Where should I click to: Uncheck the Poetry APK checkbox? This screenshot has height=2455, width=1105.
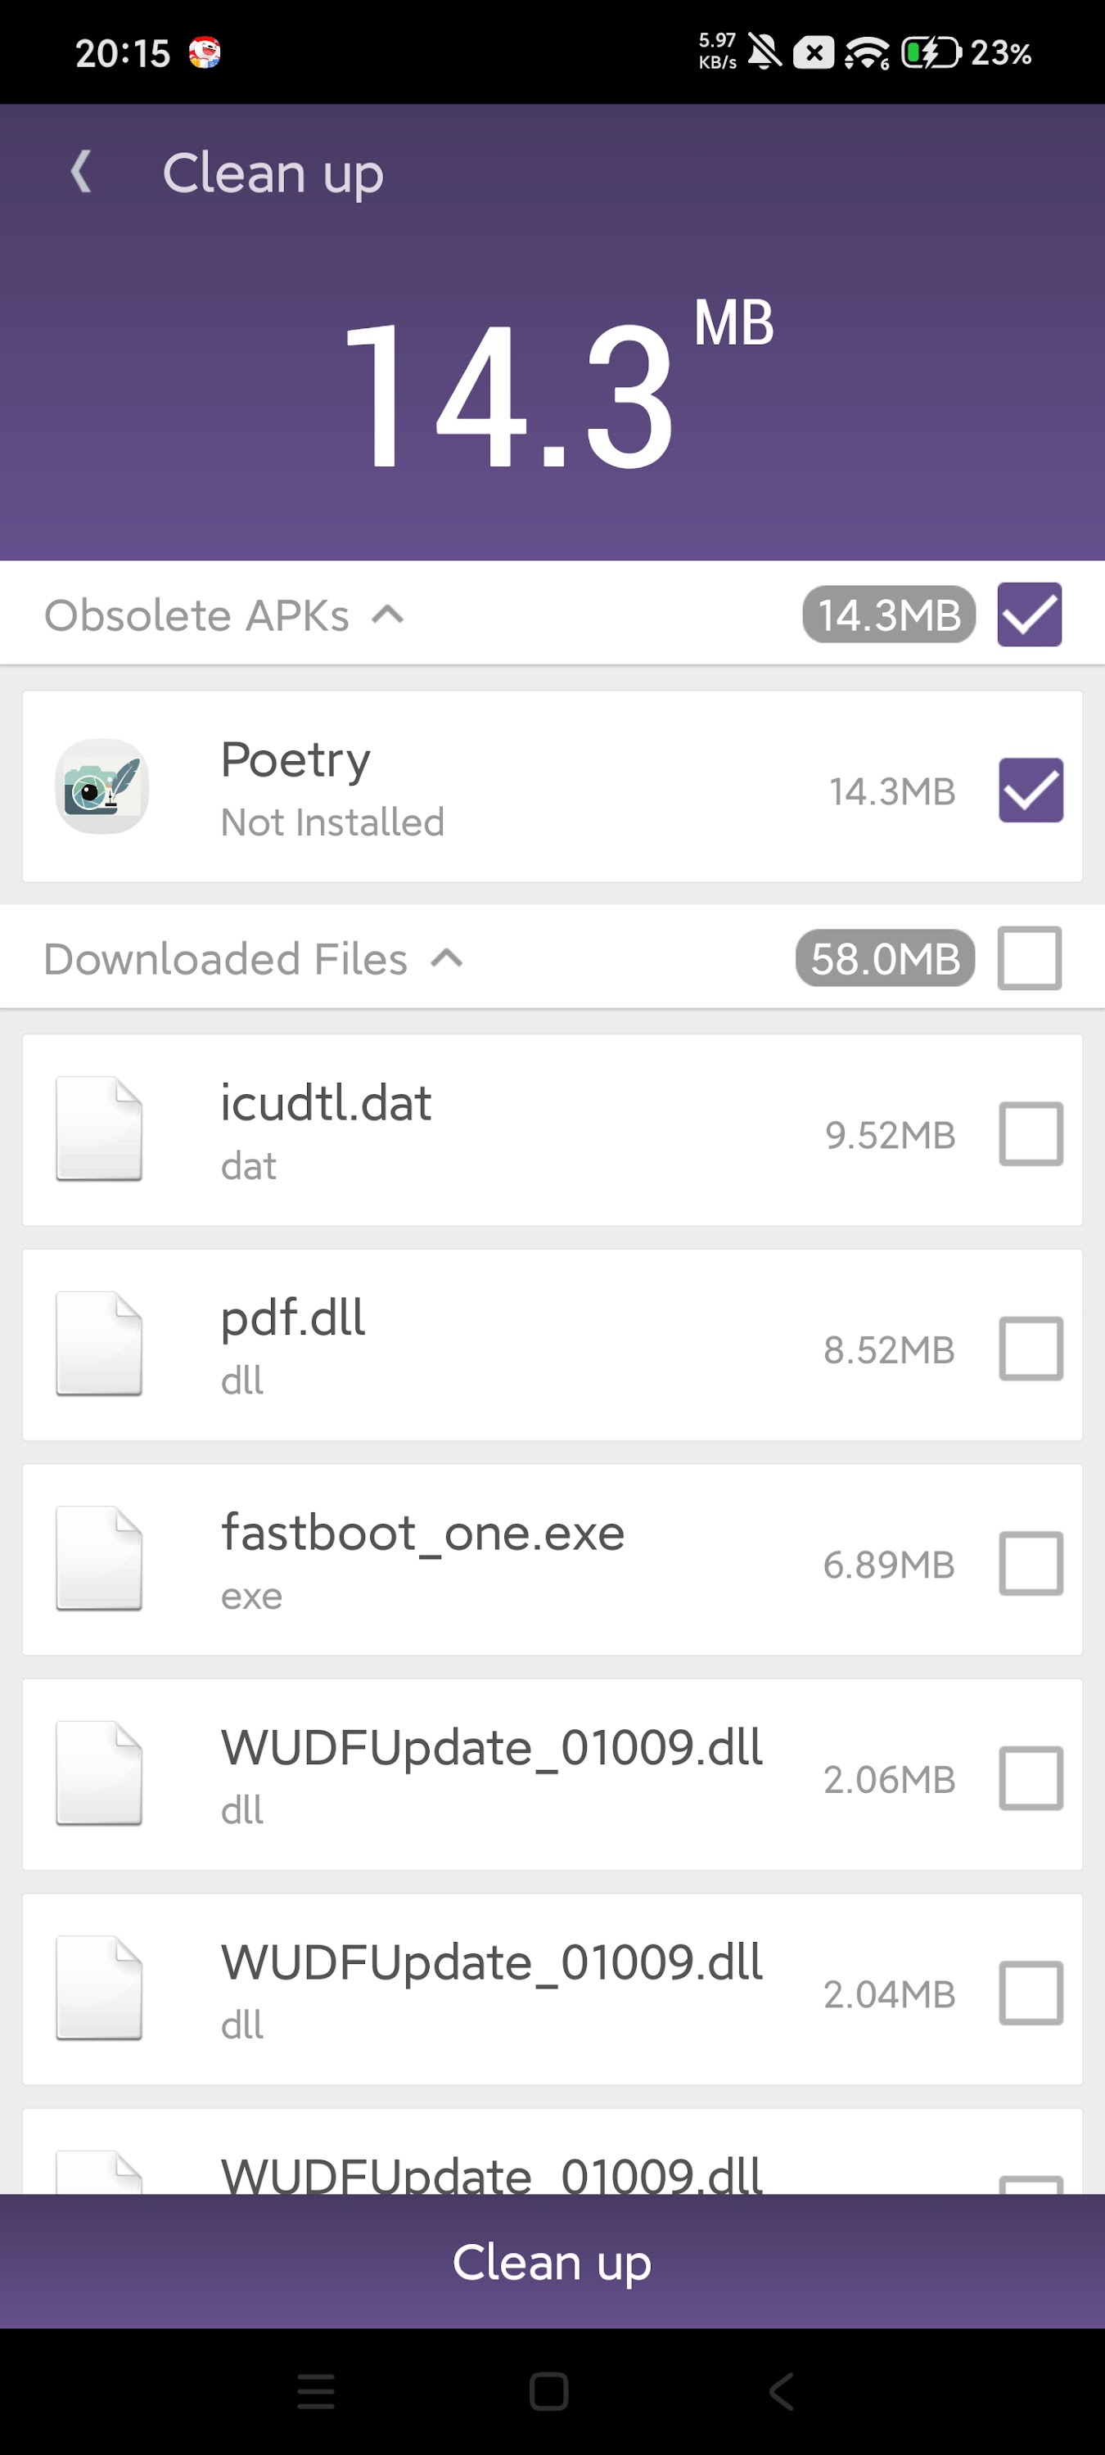click(1031, 790)
